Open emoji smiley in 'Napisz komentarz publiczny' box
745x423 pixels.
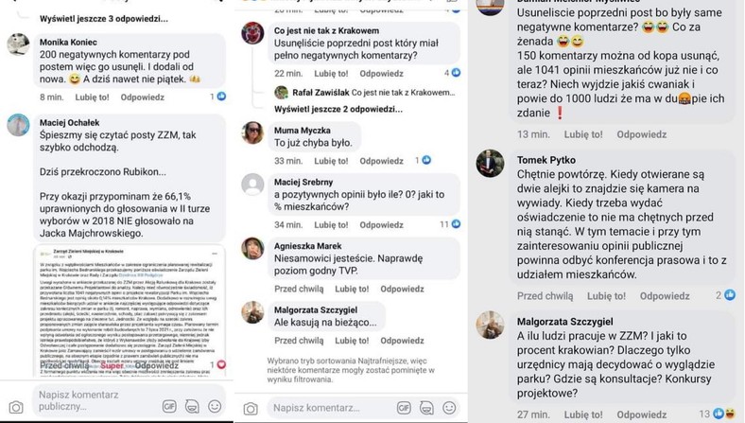[215, 406]
